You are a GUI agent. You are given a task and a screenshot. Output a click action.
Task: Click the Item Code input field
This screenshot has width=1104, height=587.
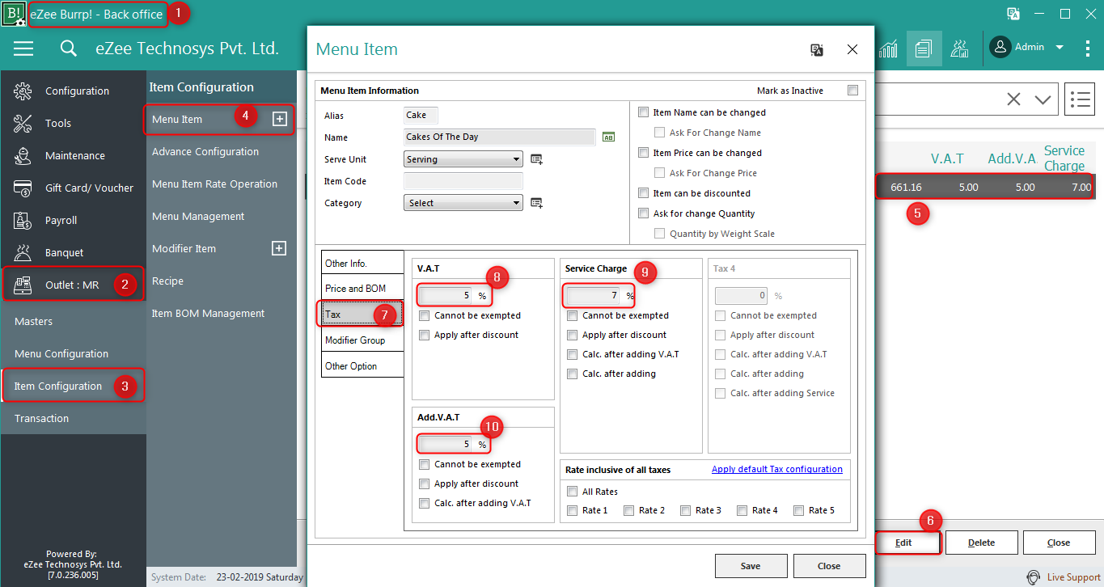click(463, 181)
